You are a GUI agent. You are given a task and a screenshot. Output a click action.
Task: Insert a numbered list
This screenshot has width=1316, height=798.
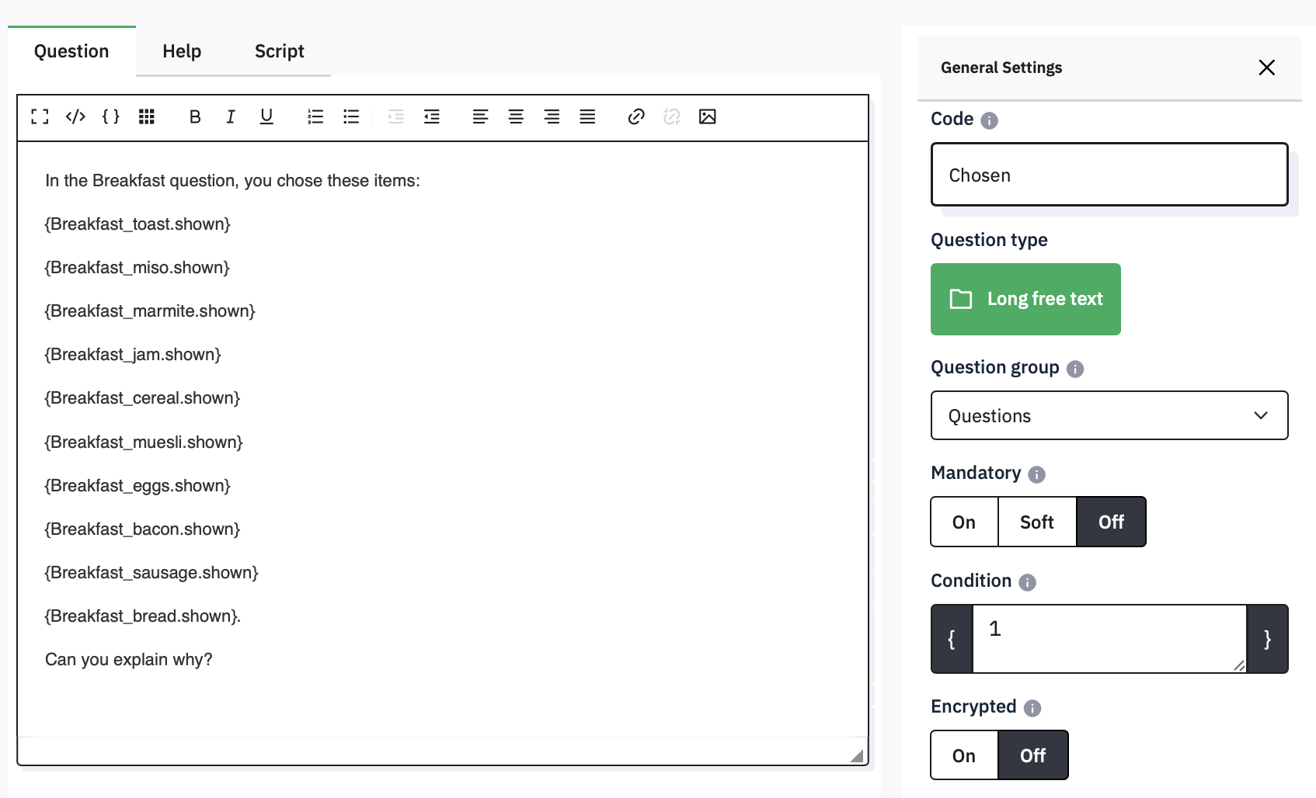pos(315,116)
